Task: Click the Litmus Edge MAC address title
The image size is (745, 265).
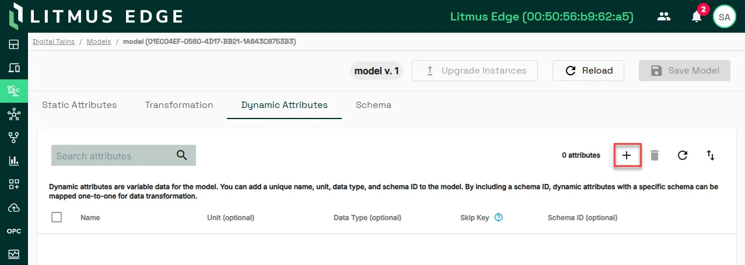Action: 542,16
